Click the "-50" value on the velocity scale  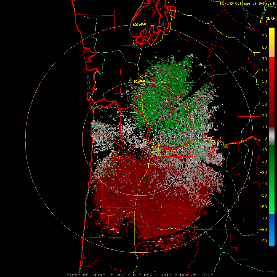(x=263, y=195)
